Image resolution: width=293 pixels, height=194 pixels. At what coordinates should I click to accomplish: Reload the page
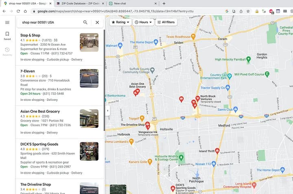coord(18,11)
